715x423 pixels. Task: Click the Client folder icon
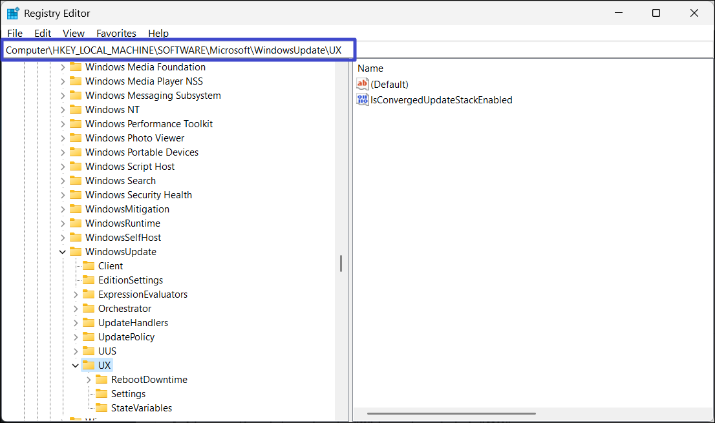[x=89, y=266]
